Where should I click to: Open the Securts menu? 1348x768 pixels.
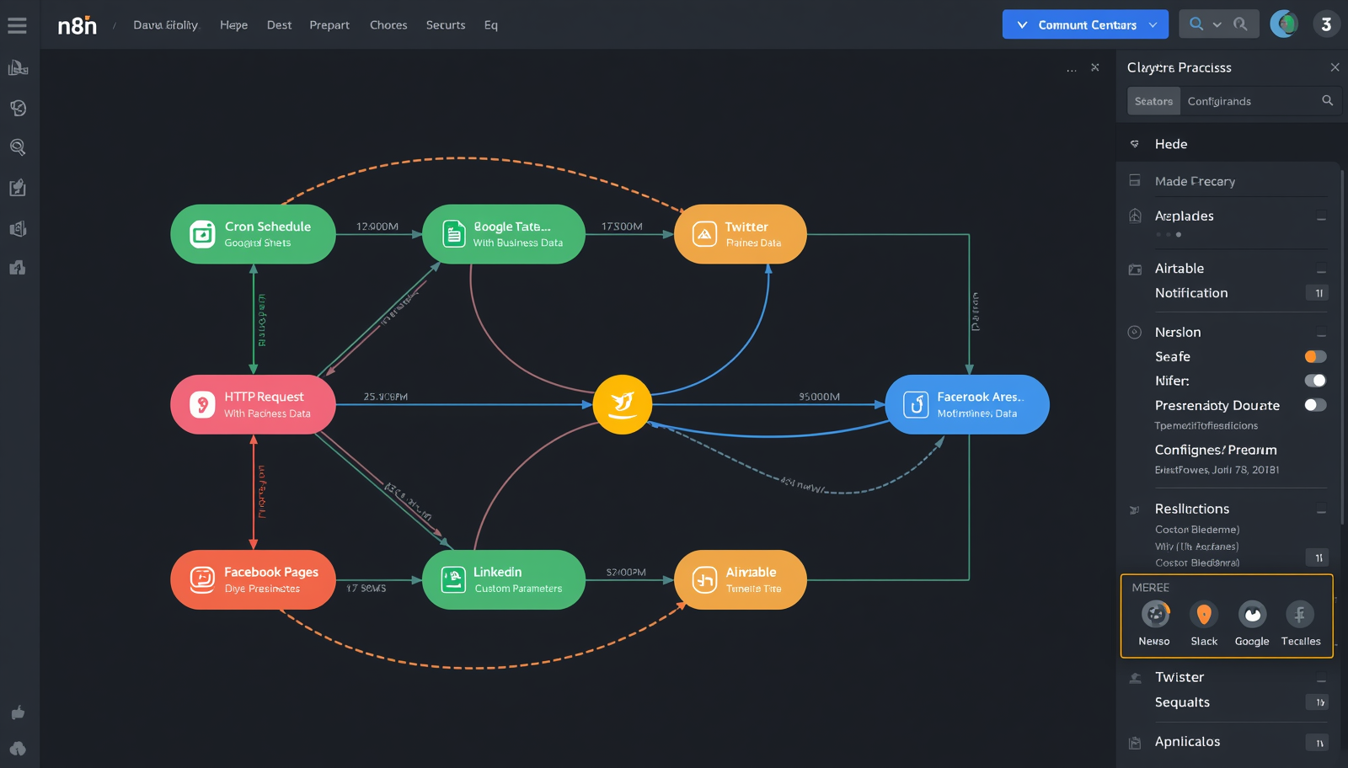[446, 25]
